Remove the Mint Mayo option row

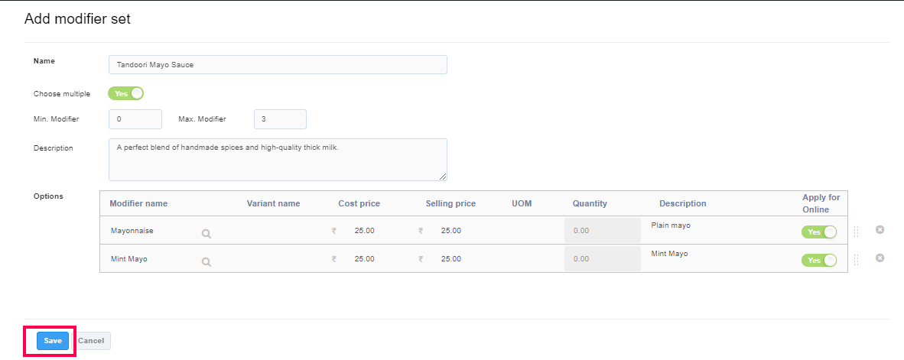coord(880,258)
